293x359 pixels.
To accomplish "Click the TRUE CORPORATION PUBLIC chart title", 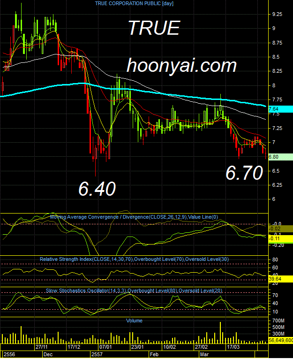I will pos(134,3).
